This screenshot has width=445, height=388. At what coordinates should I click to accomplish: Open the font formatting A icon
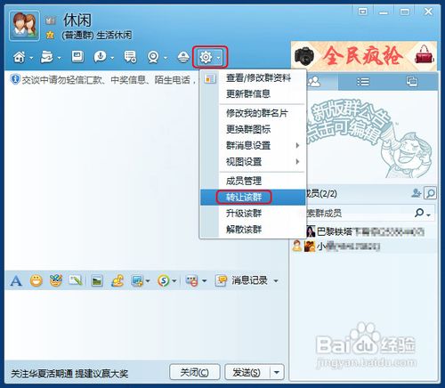[16, 280]
